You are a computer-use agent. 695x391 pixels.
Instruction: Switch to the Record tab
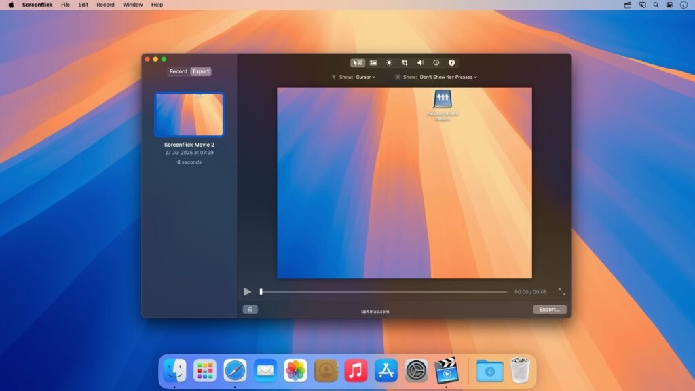pos(179,71)
